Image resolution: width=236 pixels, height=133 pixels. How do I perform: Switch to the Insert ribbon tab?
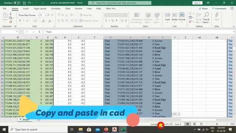click(x=26, y=8)
